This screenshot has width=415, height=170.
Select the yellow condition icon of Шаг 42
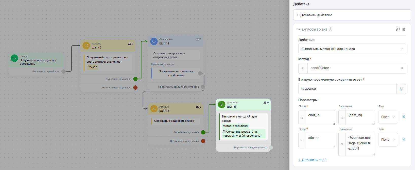click(x=86, y=45)
